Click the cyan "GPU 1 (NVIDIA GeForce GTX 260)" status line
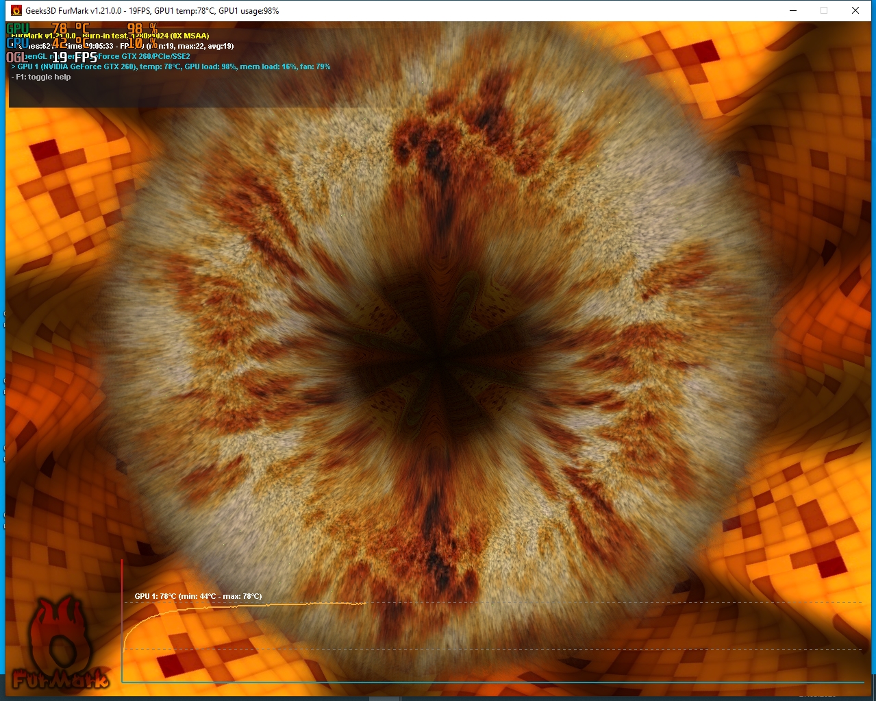Screen dimensions: 876x701 coord(171,67)
